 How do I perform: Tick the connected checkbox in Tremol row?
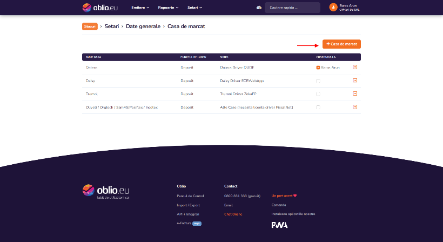tap(318, 94)
